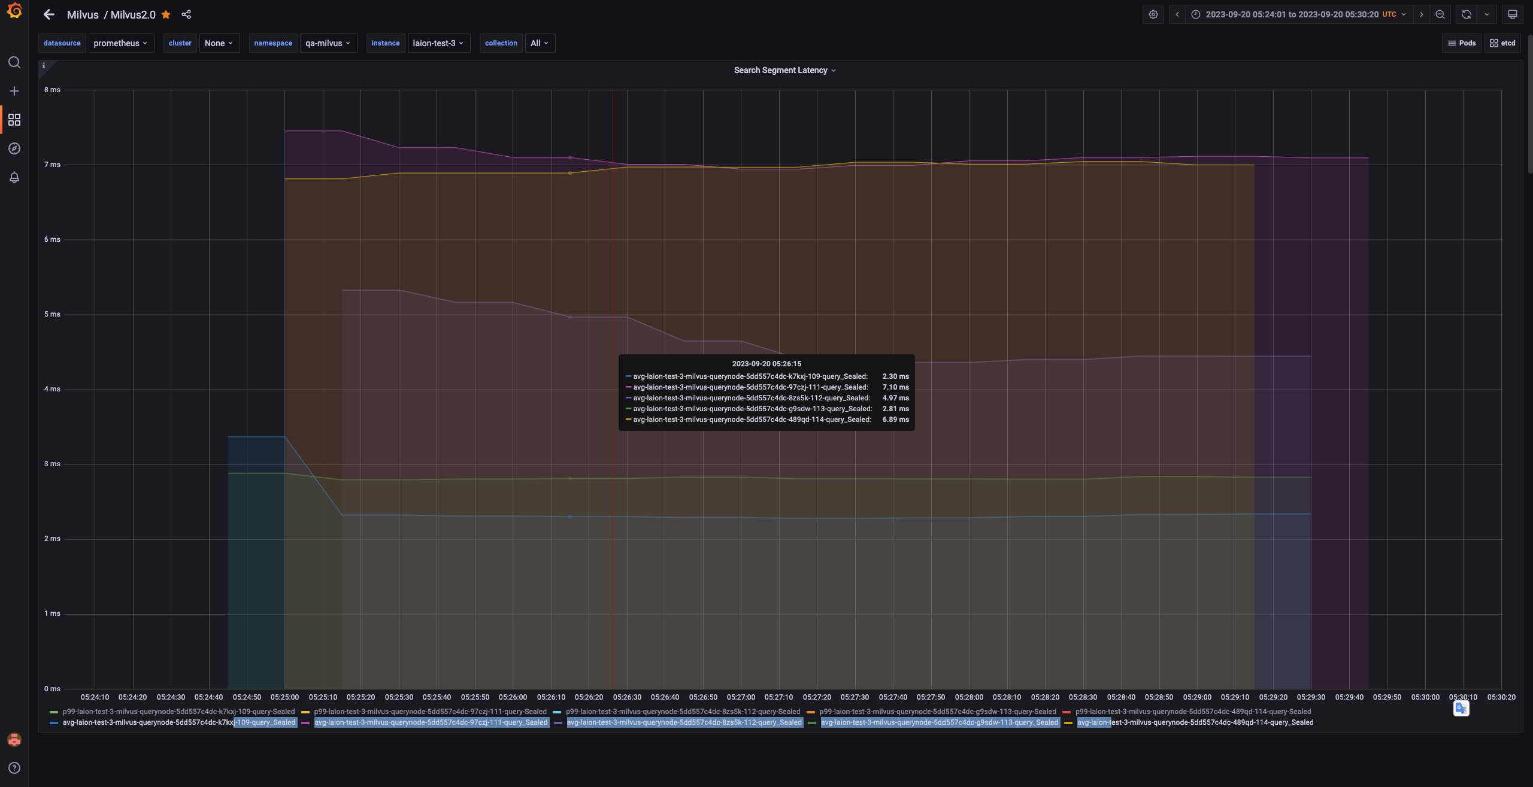This screenshot has height=787, width=1533.
Task: Open the Search Segment Latency panel menu
Action: (x=833, y=70)
